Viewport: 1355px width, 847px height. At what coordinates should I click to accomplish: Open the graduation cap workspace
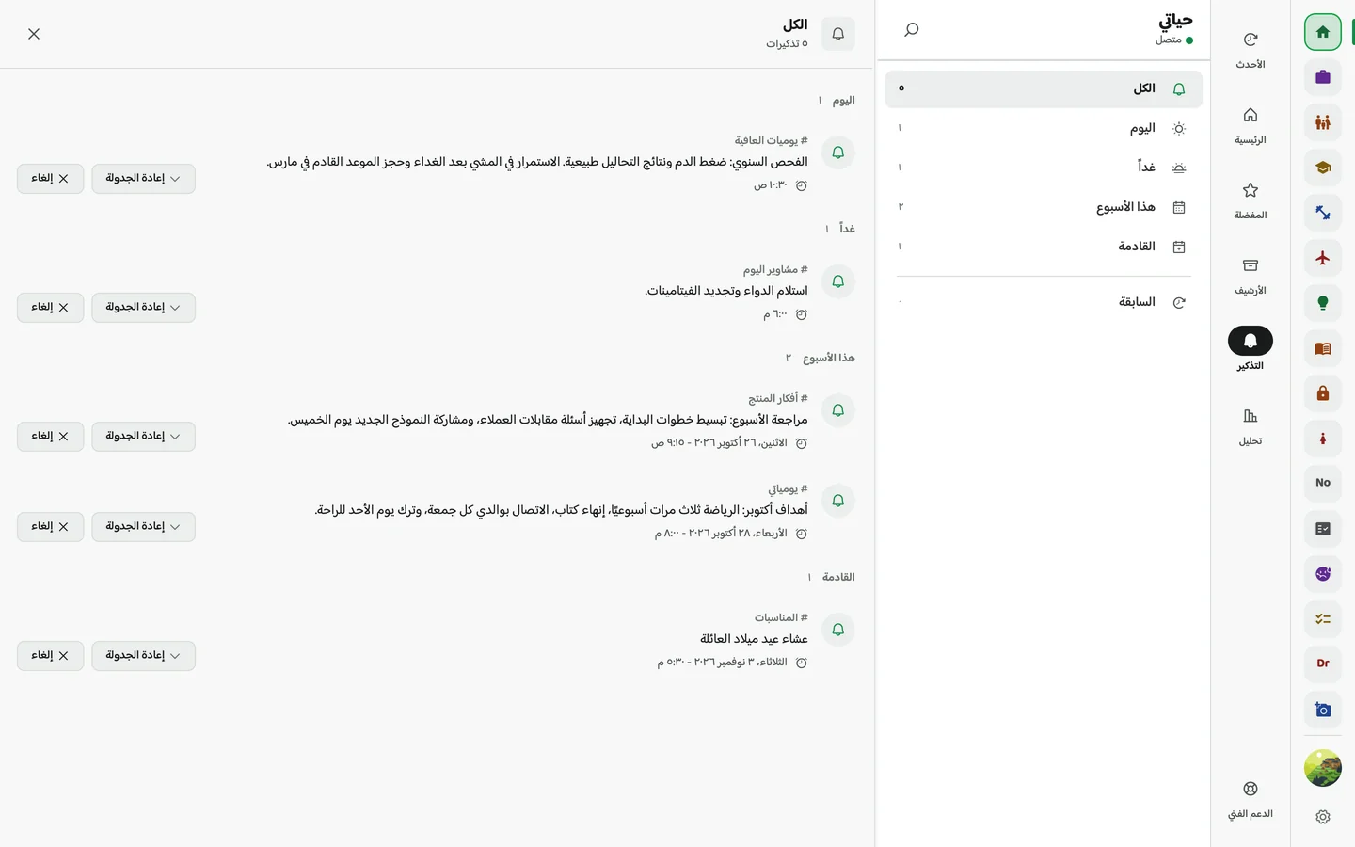click(x=1322, y=168)
